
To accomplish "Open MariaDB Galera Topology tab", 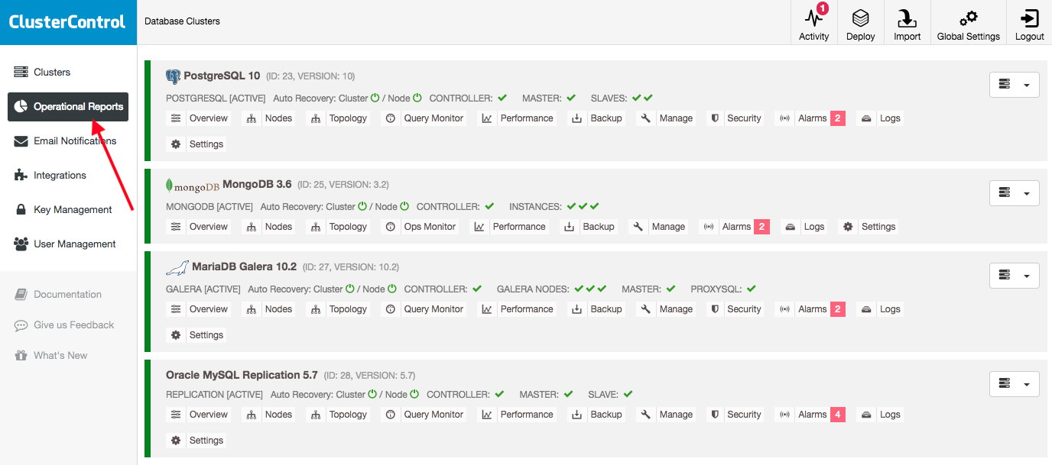I will 339,309.
